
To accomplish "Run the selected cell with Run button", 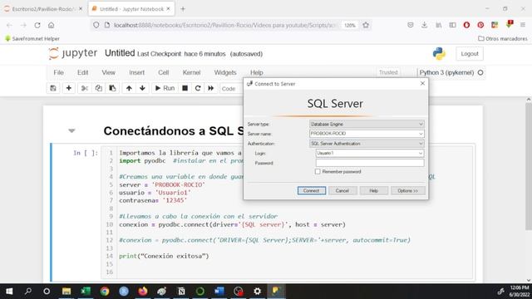I will [165, 88].
